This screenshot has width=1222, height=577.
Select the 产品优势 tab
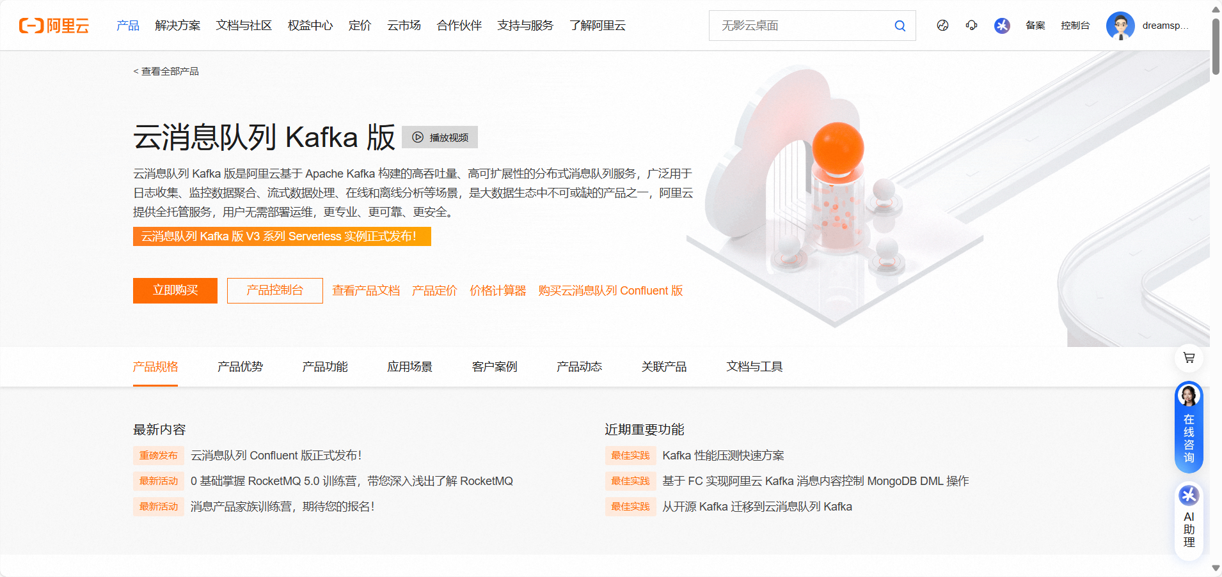coord(240,367)
